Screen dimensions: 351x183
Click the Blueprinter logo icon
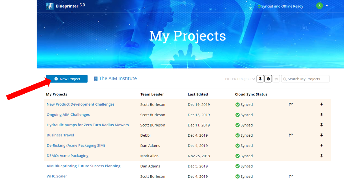point(50,6)
